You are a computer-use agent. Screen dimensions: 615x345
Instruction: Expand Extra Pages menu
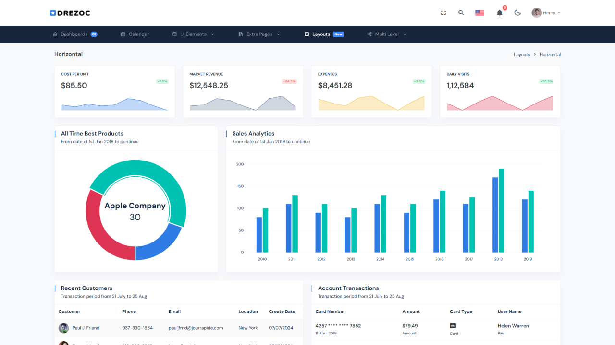coord(259,34)
